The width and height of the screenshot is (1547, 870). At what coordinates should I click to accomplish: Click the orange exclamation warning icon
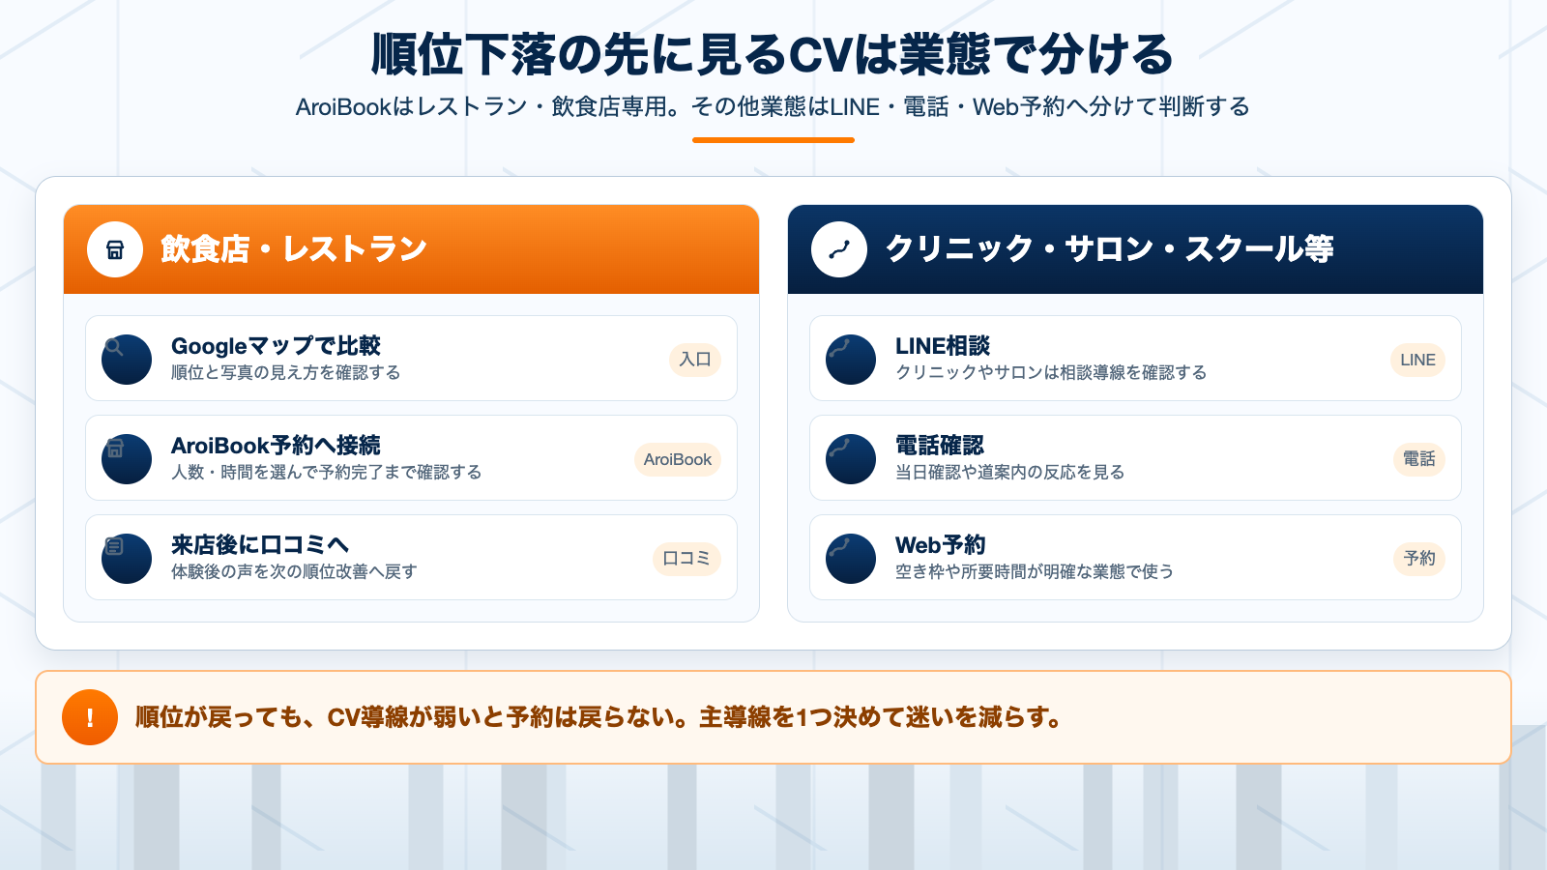[x=90, y=717]
